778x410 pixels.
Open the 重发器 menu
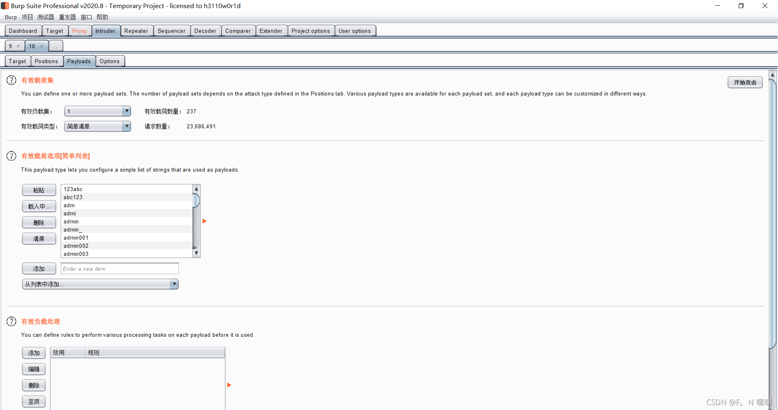pyautogui.click(x=67, y=17)
